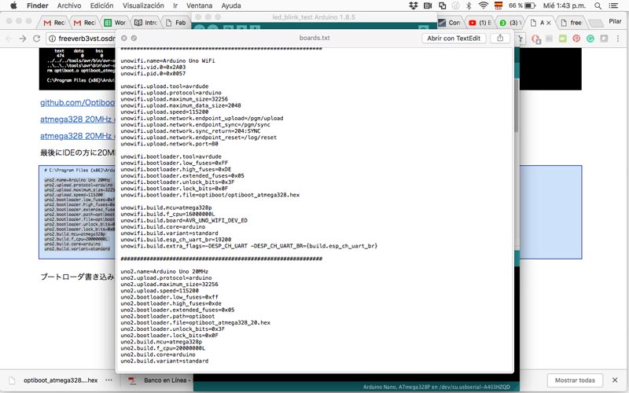Image resolution: width=629 pixels, height=393 pixels.
Task: Click 'Mostrar todas' downloads button
Action: (575, 380)
